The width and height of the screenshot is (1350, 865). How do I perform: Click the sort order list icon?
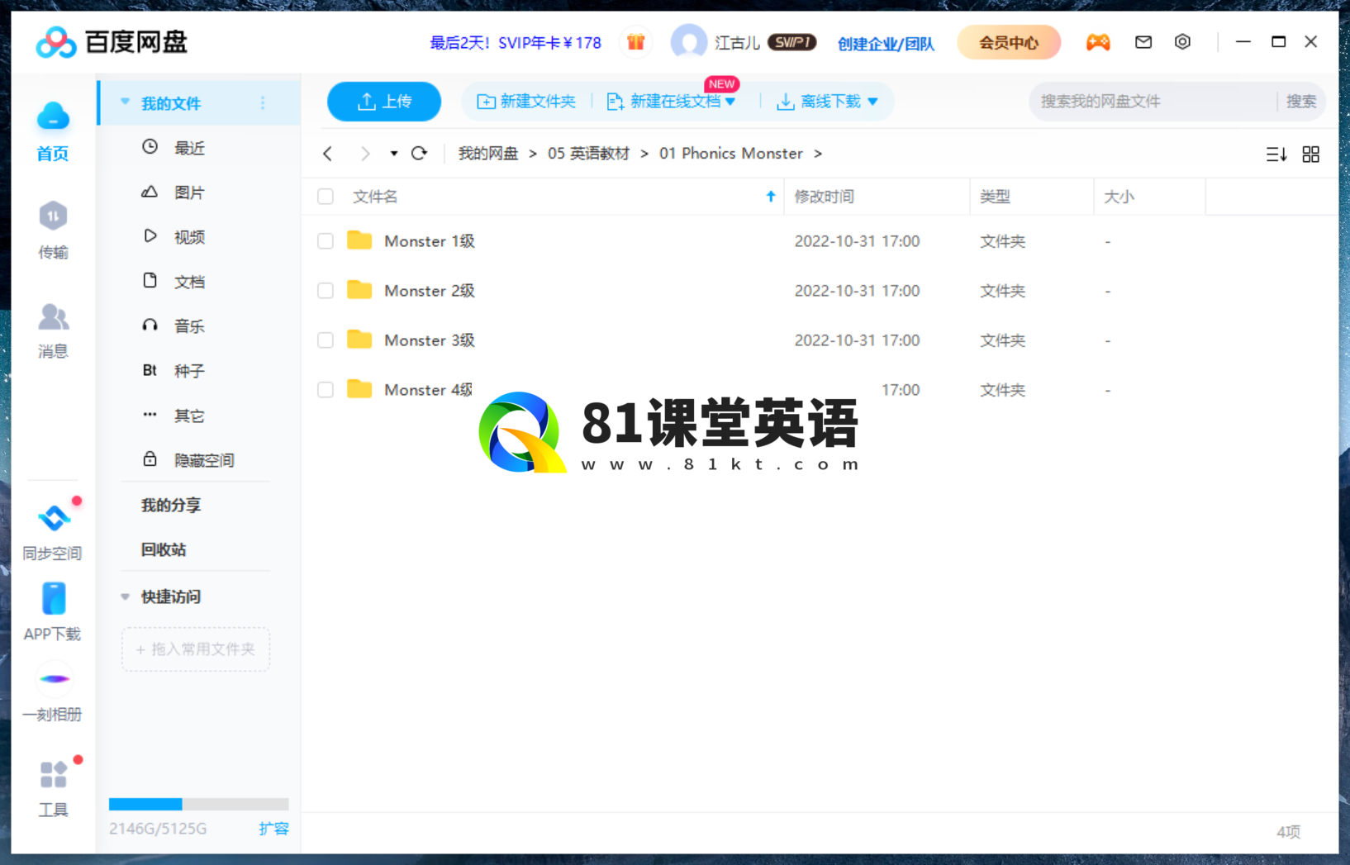(x=1276, y=154)
